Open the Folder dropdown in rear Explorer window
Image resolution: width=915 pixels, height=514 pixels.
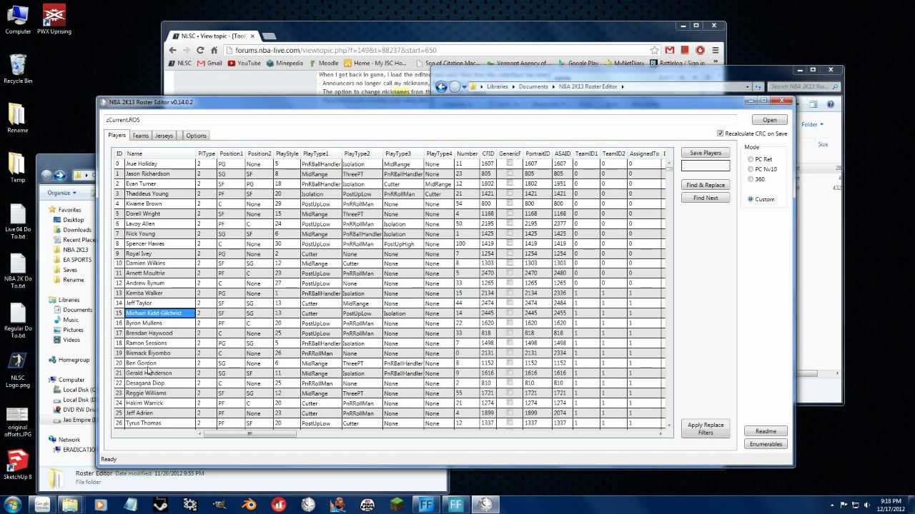point(812,124)
